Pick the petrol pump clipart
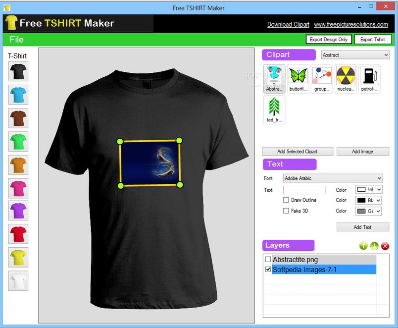The height and width of the screenshot is (328, 398). [369, 79]
